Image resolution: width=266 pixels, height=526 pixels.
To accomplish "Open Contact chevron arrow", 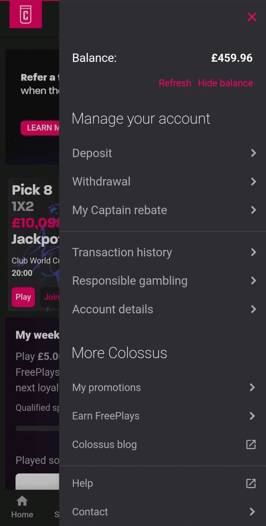I will [x=252, y=512].
